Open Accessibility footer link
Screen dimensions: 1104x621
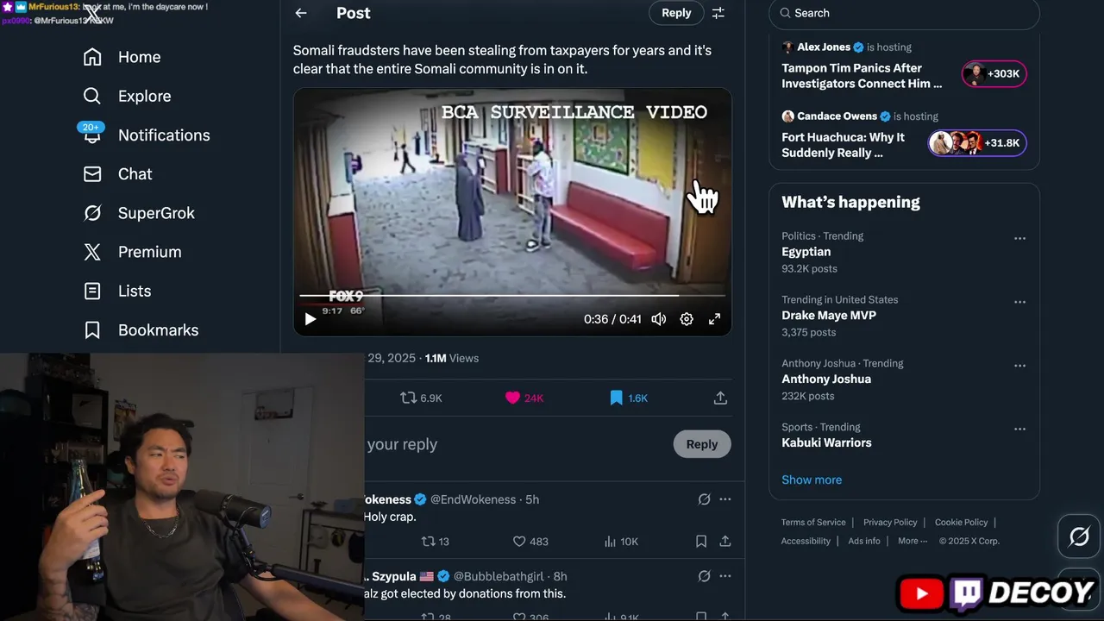pyautogui.click(x=806, y=542)
